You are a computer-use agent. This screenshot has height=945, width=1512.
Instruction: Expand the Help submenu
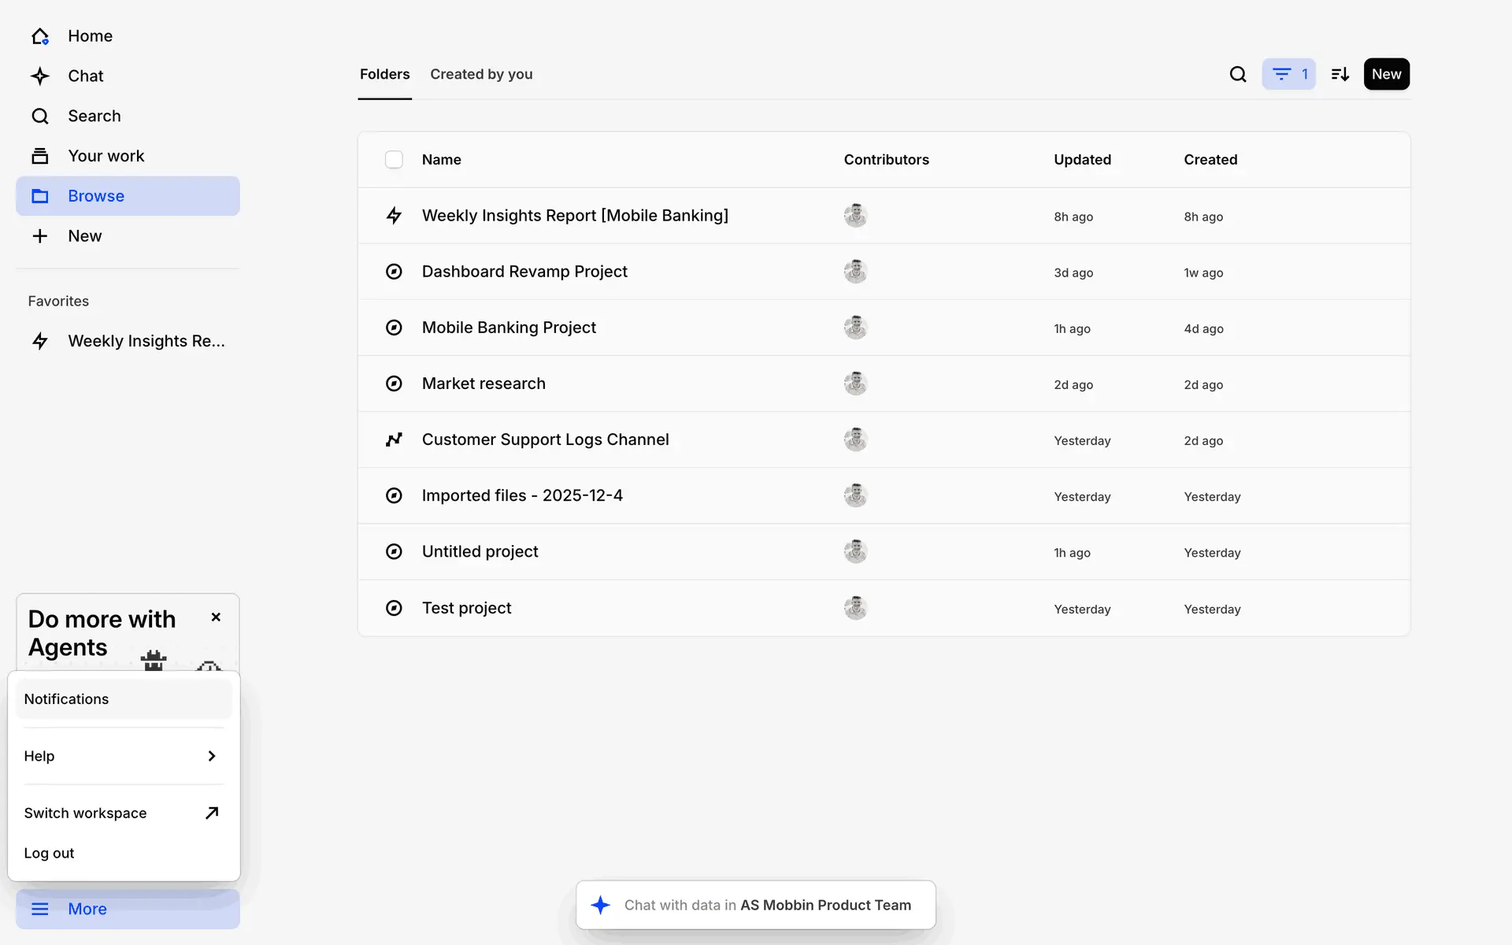(124, 756)
